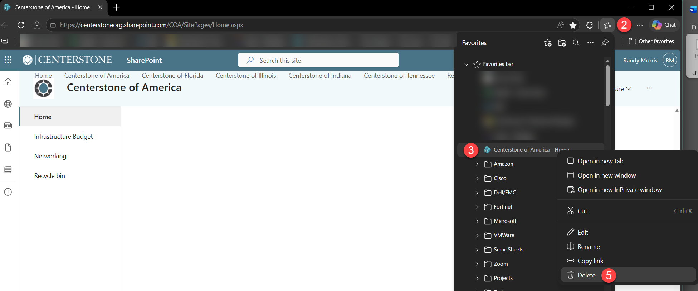Click the Favorites panel scrollbar thumb
Image resolution: width=698 pixels, height=291 pixels.
(x=607, y=86)
